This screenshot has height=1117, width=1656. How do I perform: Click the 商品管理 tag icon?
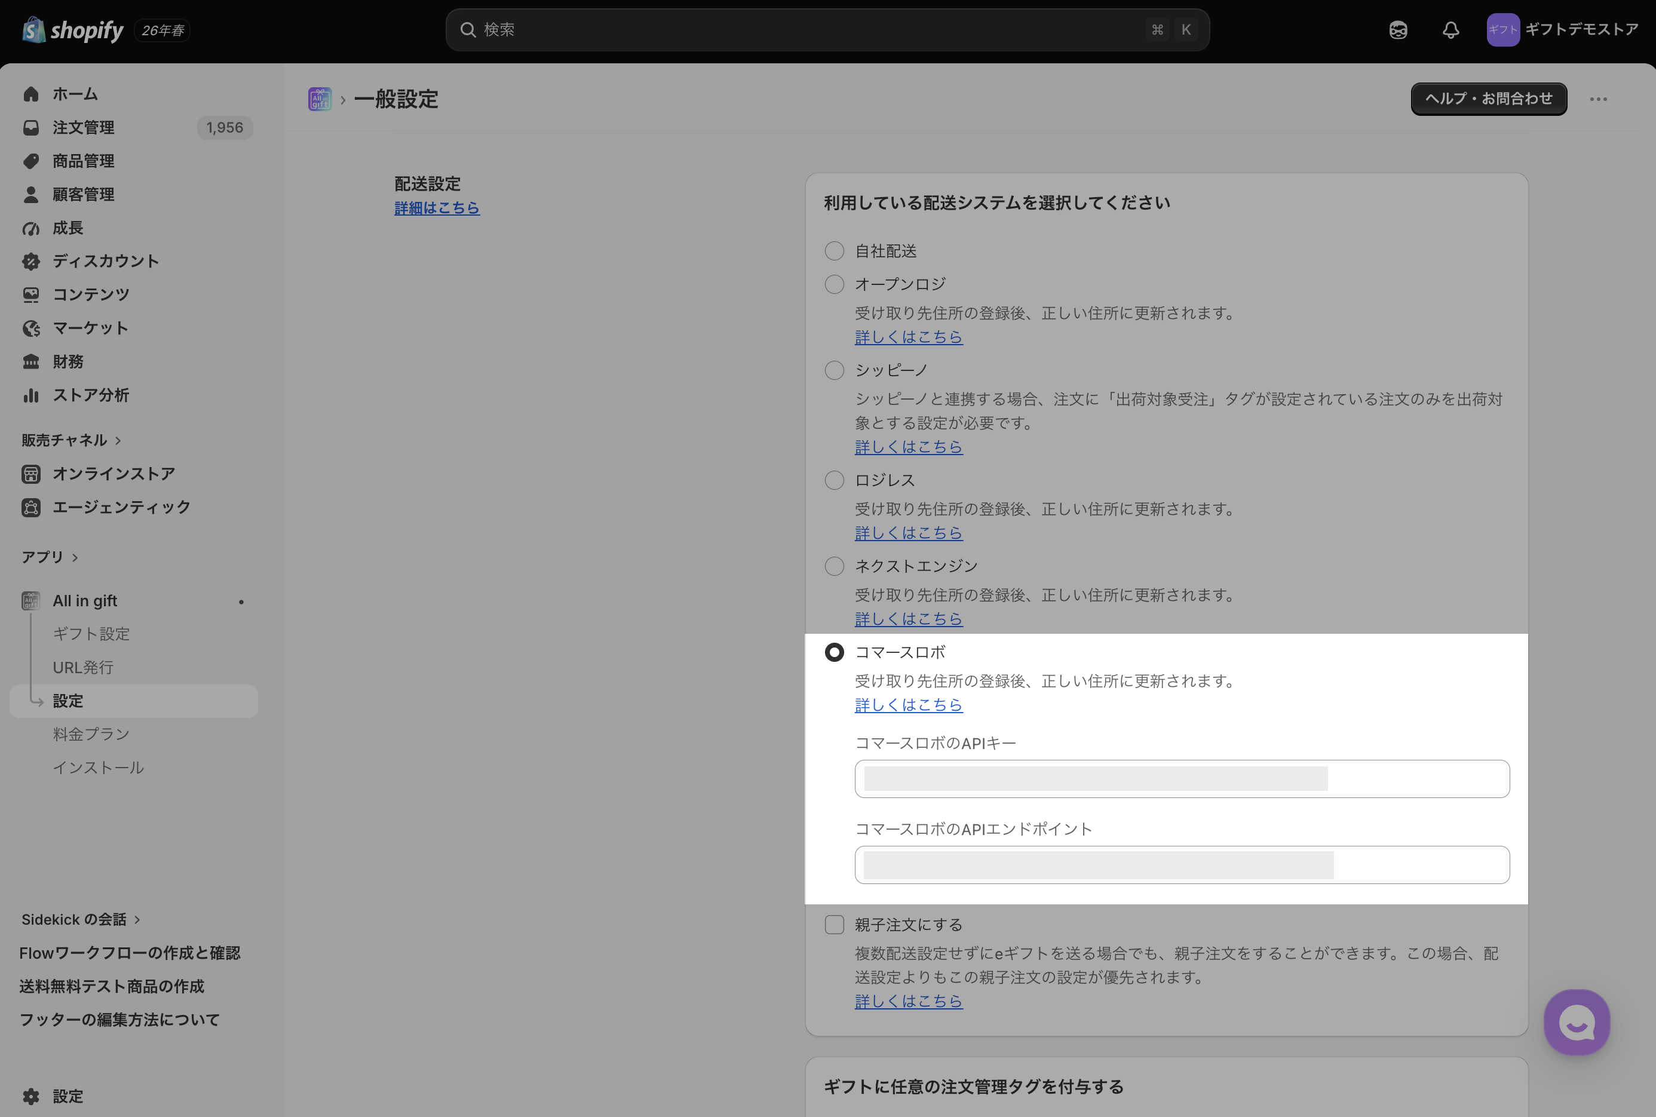pos(30,161)
